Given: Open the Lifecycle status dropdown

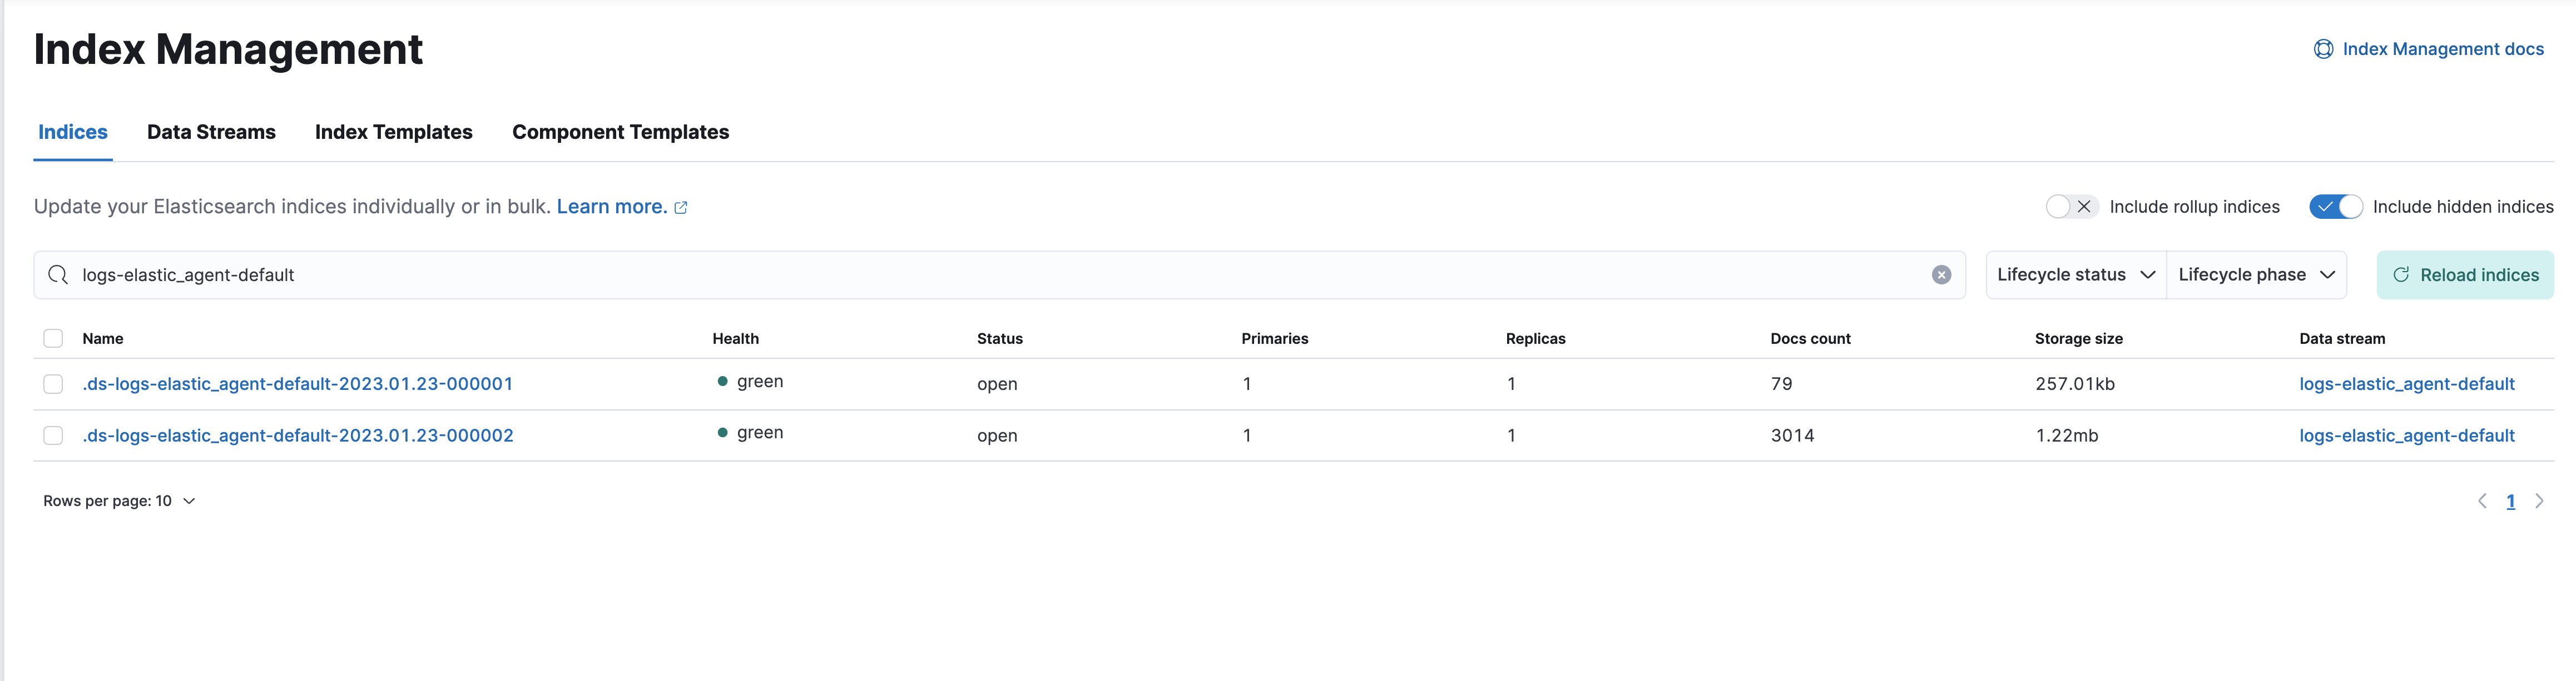Looking at the screenshot, I should 2074,274.
